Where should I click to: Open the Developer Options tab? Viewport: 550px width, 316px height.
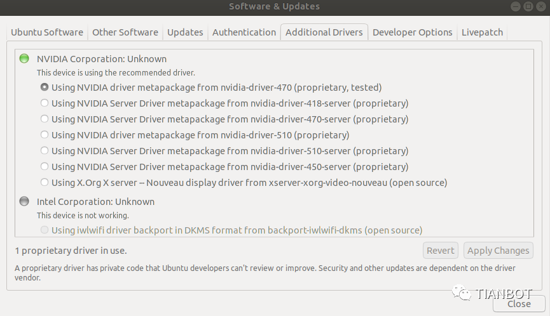pyautogui.click(x=413, y=32)
